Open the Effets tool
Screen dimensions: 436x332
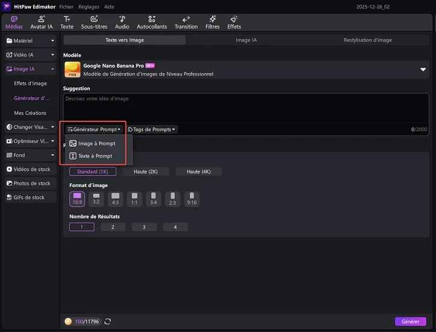coord(234,23)
